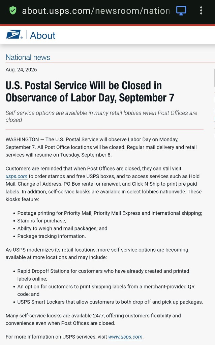The image size is (215, 345).
Task: Click the USPS Smart Lockers bullet
Action: tap(110, 302)
